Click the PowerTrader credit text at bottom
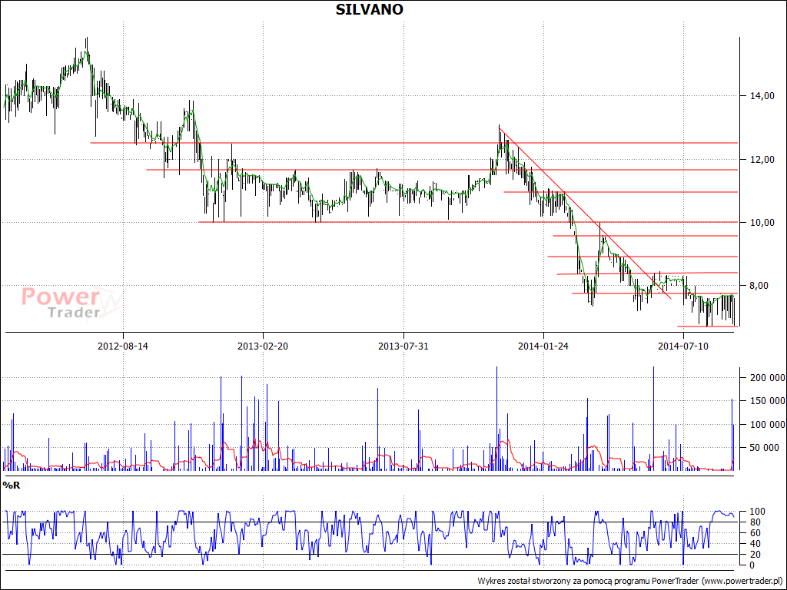Image resolution: width=787 pixels, height=590 pixels. pos(630,581)
